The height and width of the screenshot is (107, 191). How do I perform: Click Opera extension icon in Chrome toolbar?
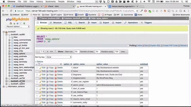(x=145, y=11)
